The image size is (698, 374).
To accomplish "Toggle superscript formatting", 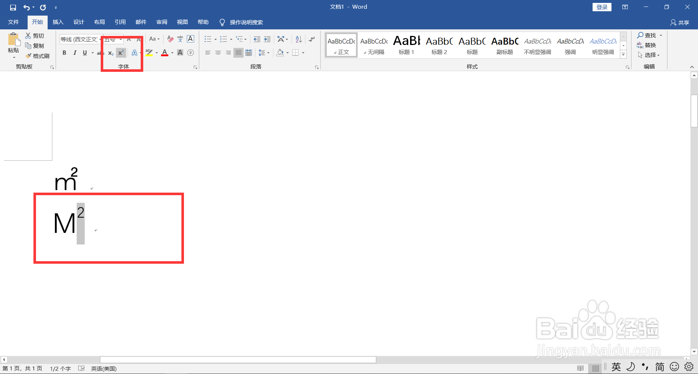I will [121, 53].
